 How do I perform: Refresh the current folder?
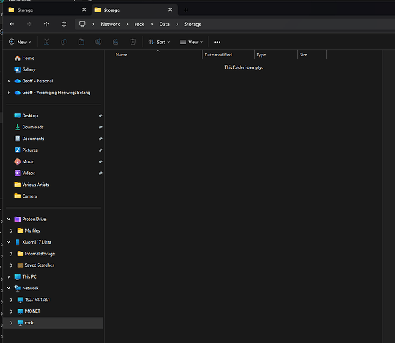pyautogui.click(x=64, y=24)
